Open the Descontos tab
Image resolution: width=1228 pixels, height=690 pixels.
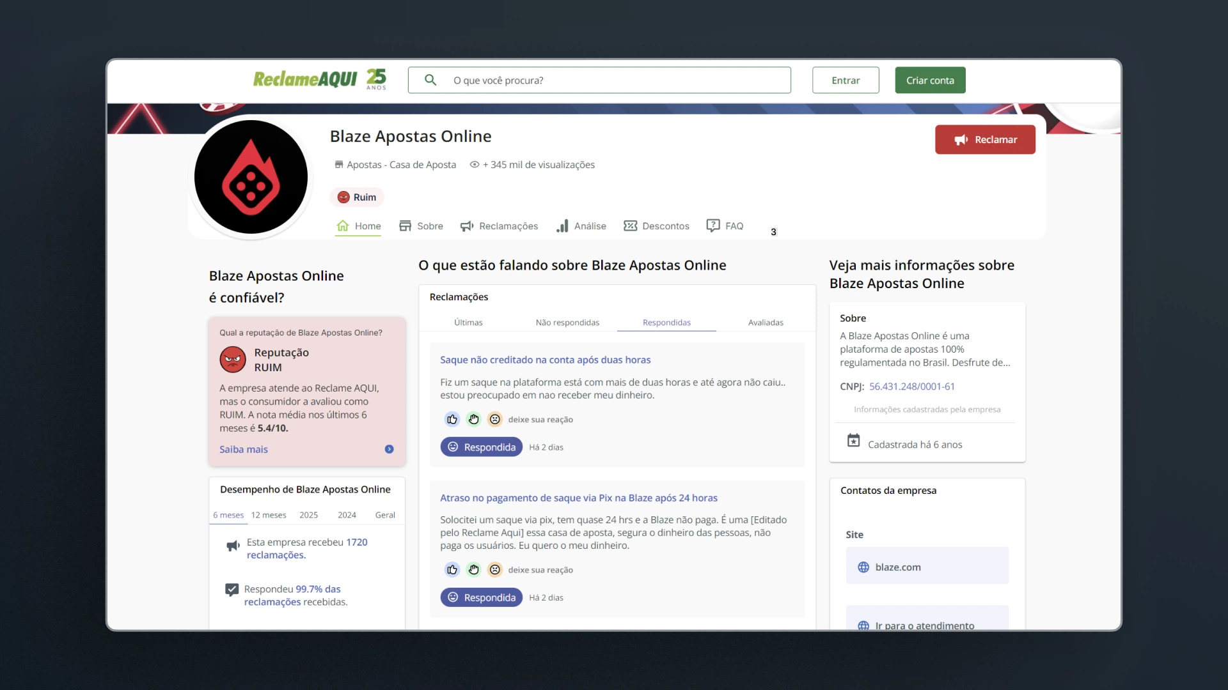tap(656, 226)
